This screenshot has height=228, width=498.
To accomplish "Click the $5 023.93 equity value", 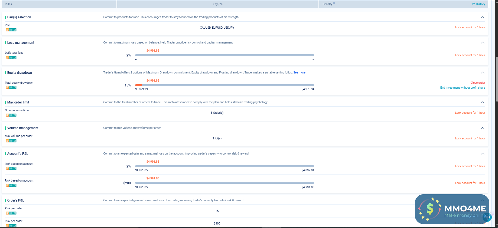I will point(141,89).
